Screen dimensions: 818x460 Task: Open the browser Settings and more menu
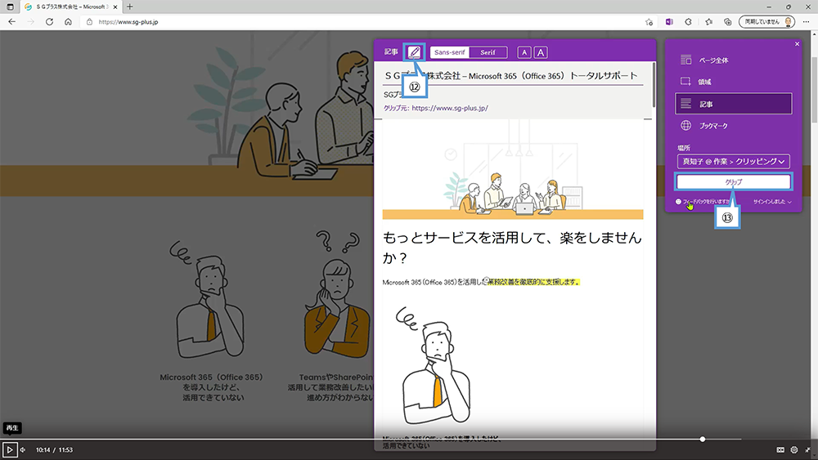(x=806, y=22)
